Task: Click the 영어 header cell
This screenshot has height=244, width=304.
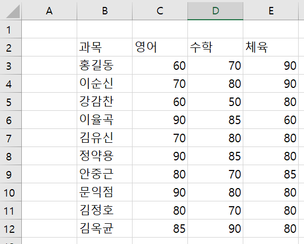Action: point(160,47)
